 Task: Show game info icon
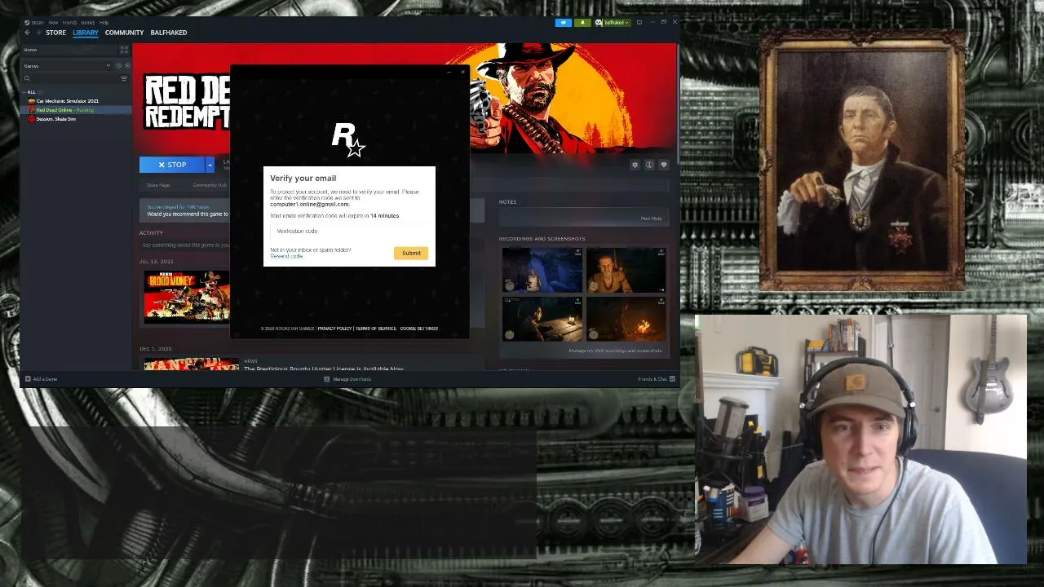pos(649,165)
